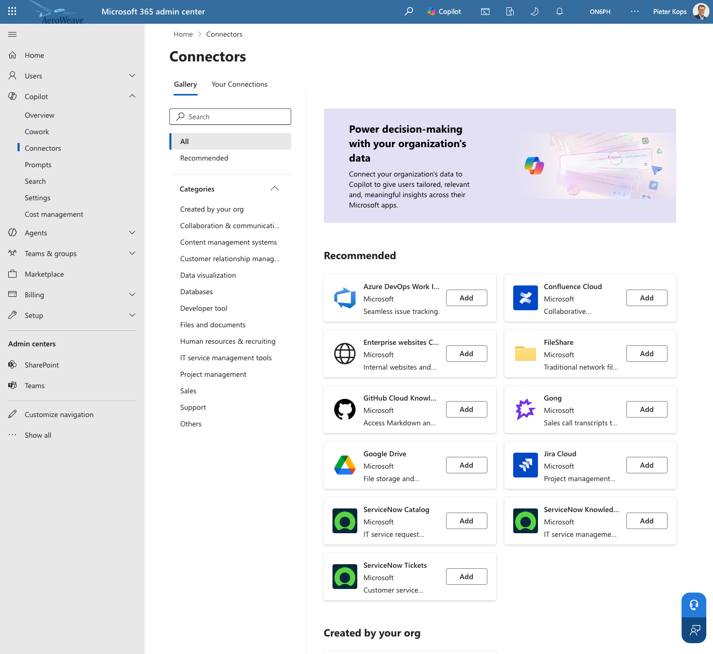Screen dimensions: 713x654
Task: Add the Confluence Cloud connector
Action: coord(646,298)
